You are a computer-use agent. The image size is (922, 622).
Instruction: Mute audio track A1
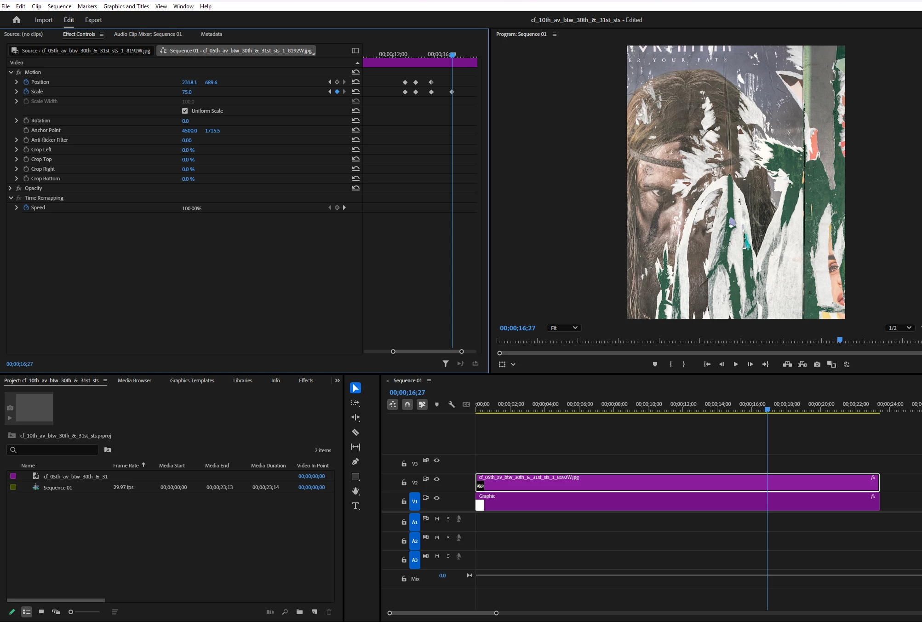437,519
